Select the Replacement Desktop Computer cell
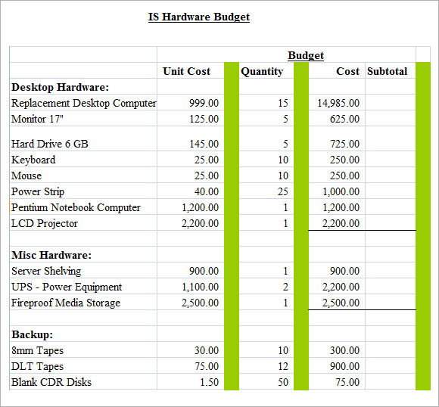Image resolution: width=439 pixels, height=407 pixels. [x=84, y=103]
